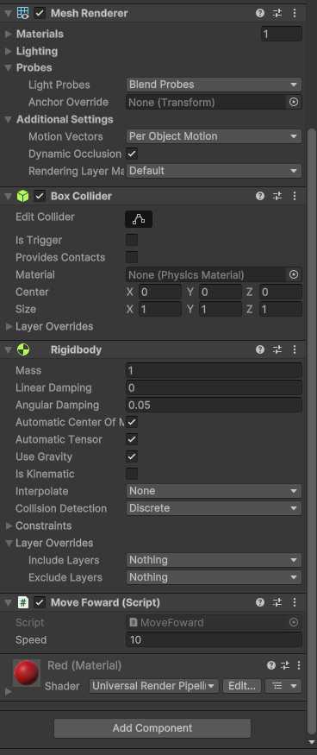Screen dimensions: 317x755
Task: Open Physics Material object picker
Action: [x=294, y=275]
